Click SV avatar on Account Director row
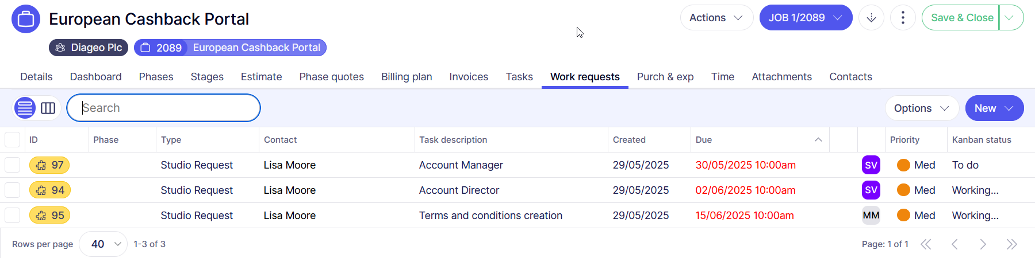 (871, 190)
